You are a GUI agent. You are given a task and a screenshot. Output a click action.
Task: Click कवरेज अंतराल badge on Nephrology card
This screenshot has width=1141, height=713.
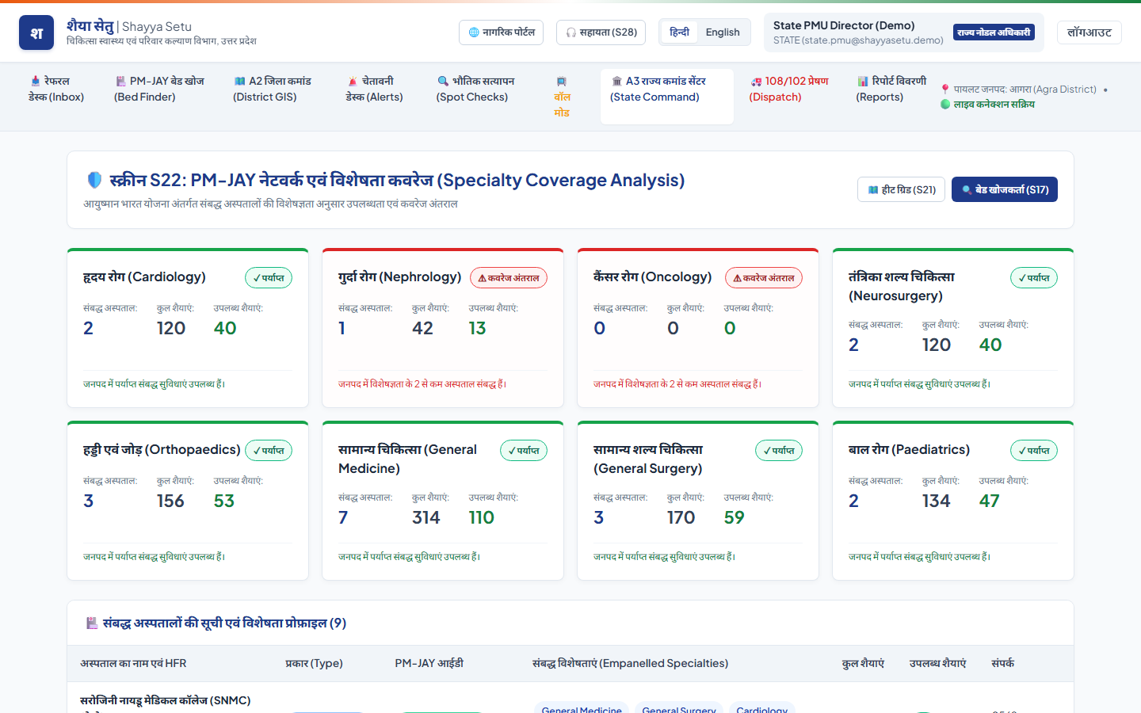point(509,278)
